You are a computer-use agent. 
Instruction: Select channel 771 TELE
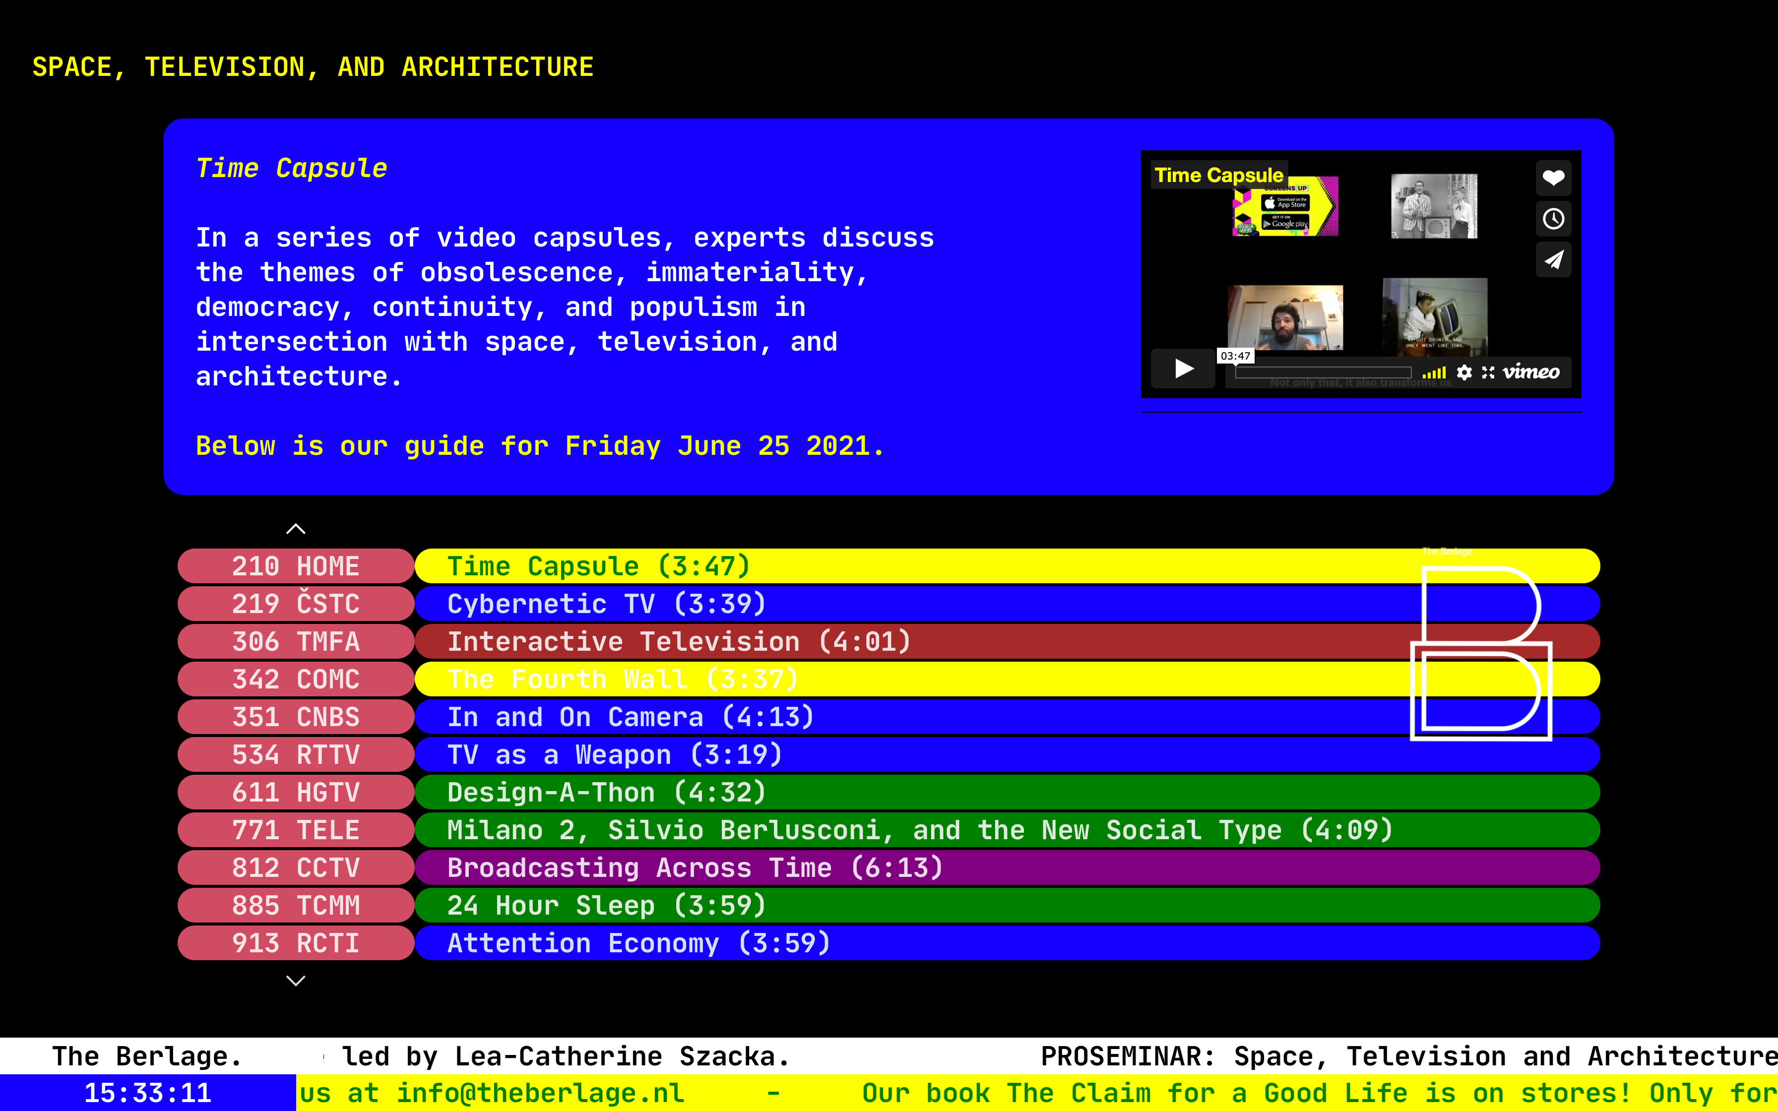coord(296,830)
